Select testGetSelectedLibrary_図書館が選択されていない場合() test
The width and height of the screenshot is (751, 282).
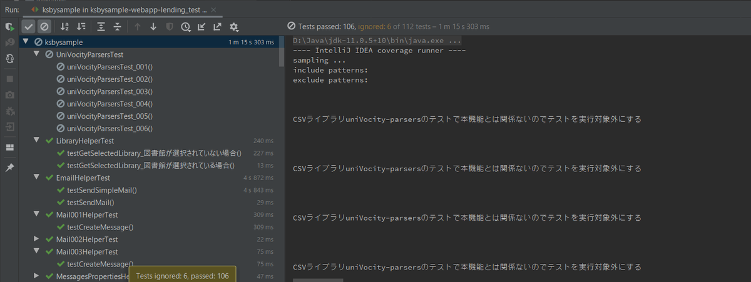point(154,153)
